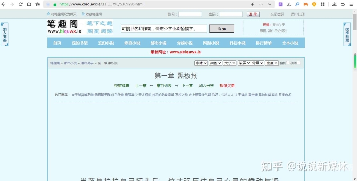This screenshot has width=357, height=181.
Task: Click 投推荐票 link below chapter title
Action: pos(122,85)
